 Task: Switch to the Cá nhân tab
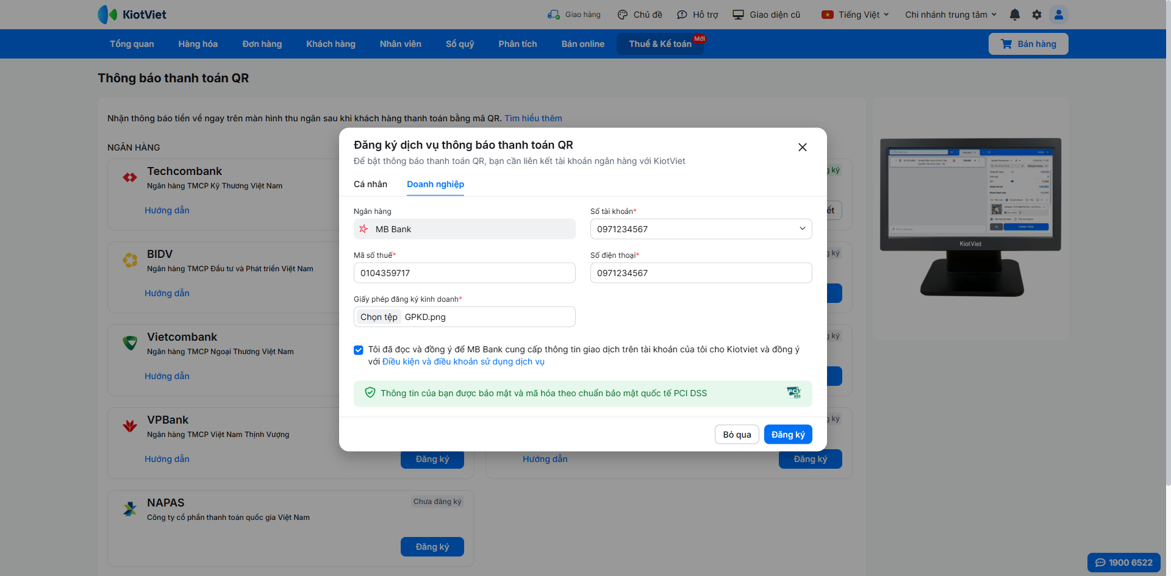click(370, 184)
